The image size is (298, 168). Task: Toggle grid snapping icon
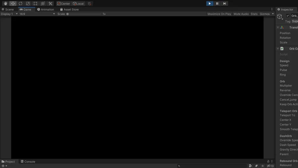pyautogui.click(x=89, y=3)
